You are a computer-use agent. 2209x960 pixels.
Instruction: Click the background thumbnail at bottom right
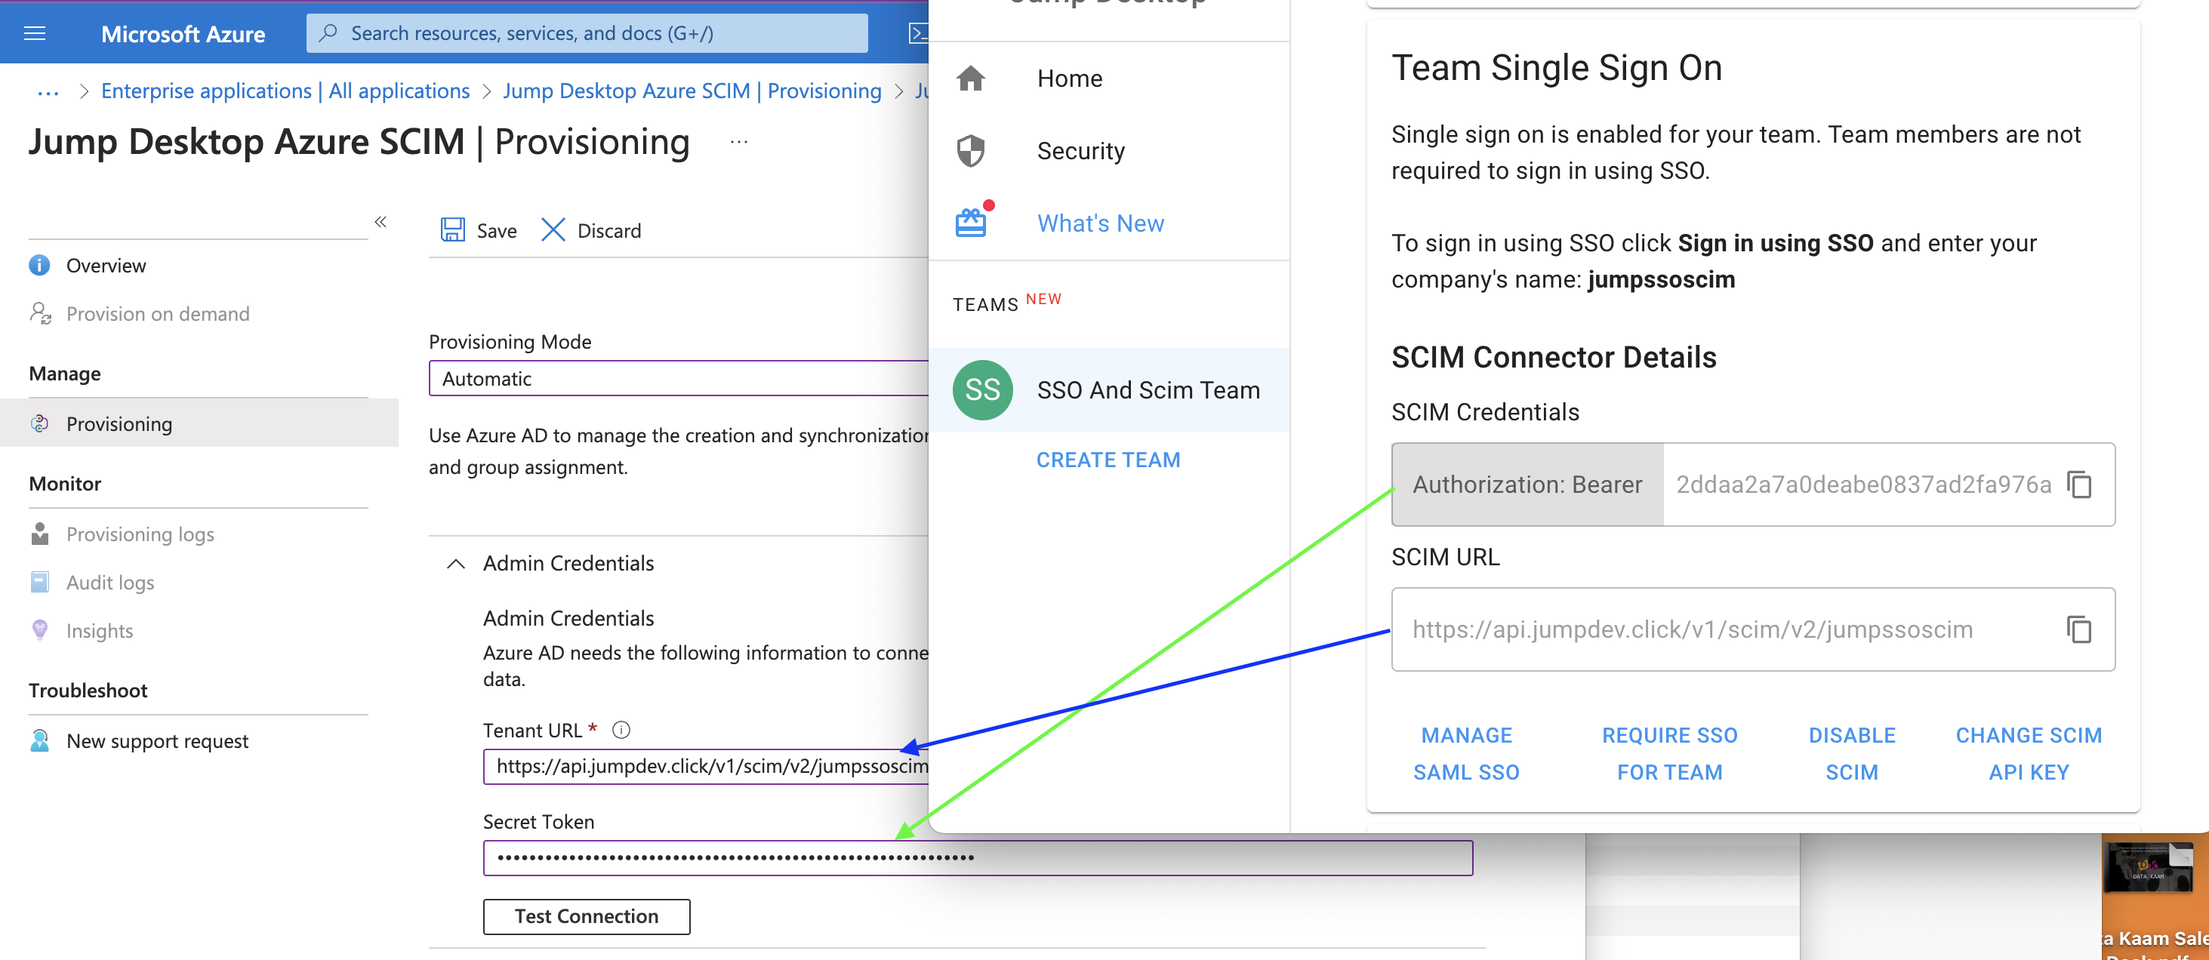click(2148, 868)
